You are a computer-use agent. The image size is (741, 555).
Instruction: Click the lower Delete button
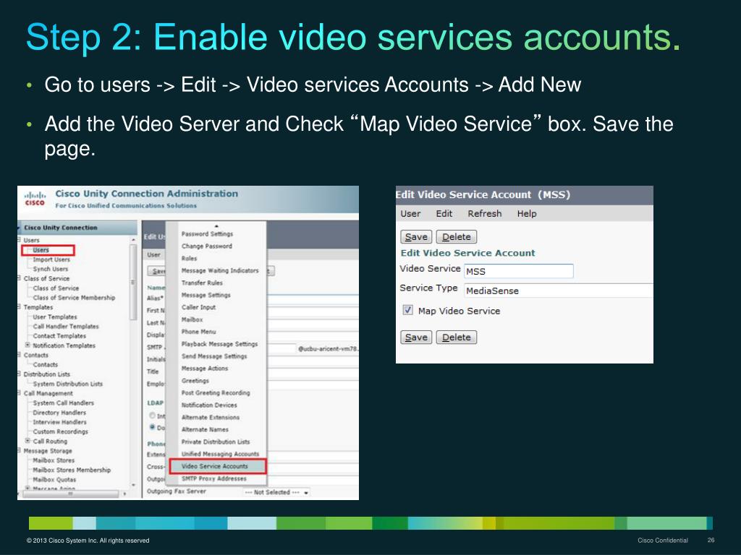tap(456, 337)
